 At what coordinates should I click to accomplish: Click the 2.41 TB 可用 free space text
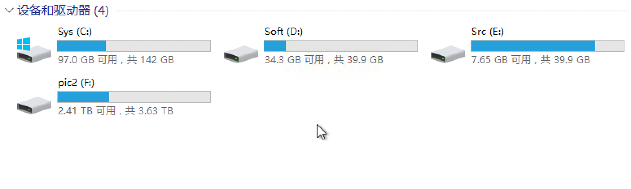87,111
